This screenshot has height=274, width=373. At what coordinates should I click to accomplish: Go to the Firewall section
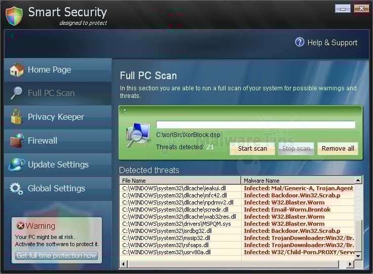(x=58, y=141)
